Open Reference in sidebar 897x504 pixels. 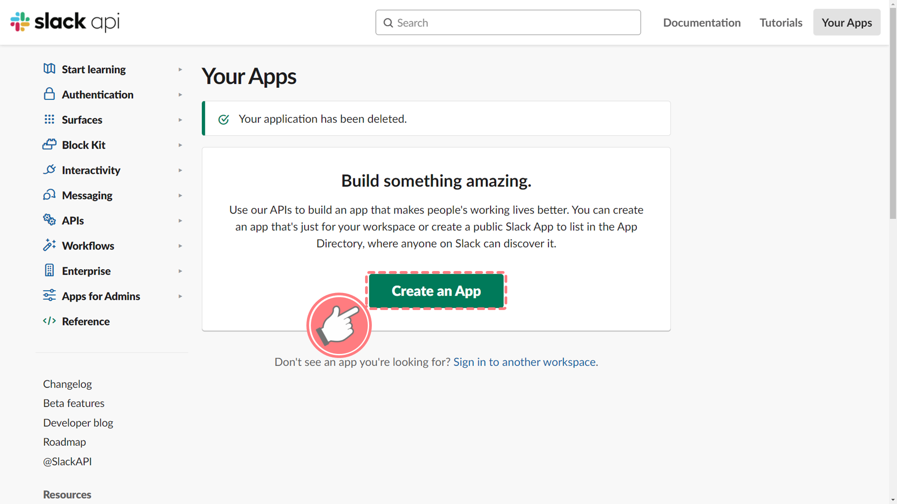[x=86, y=321]
